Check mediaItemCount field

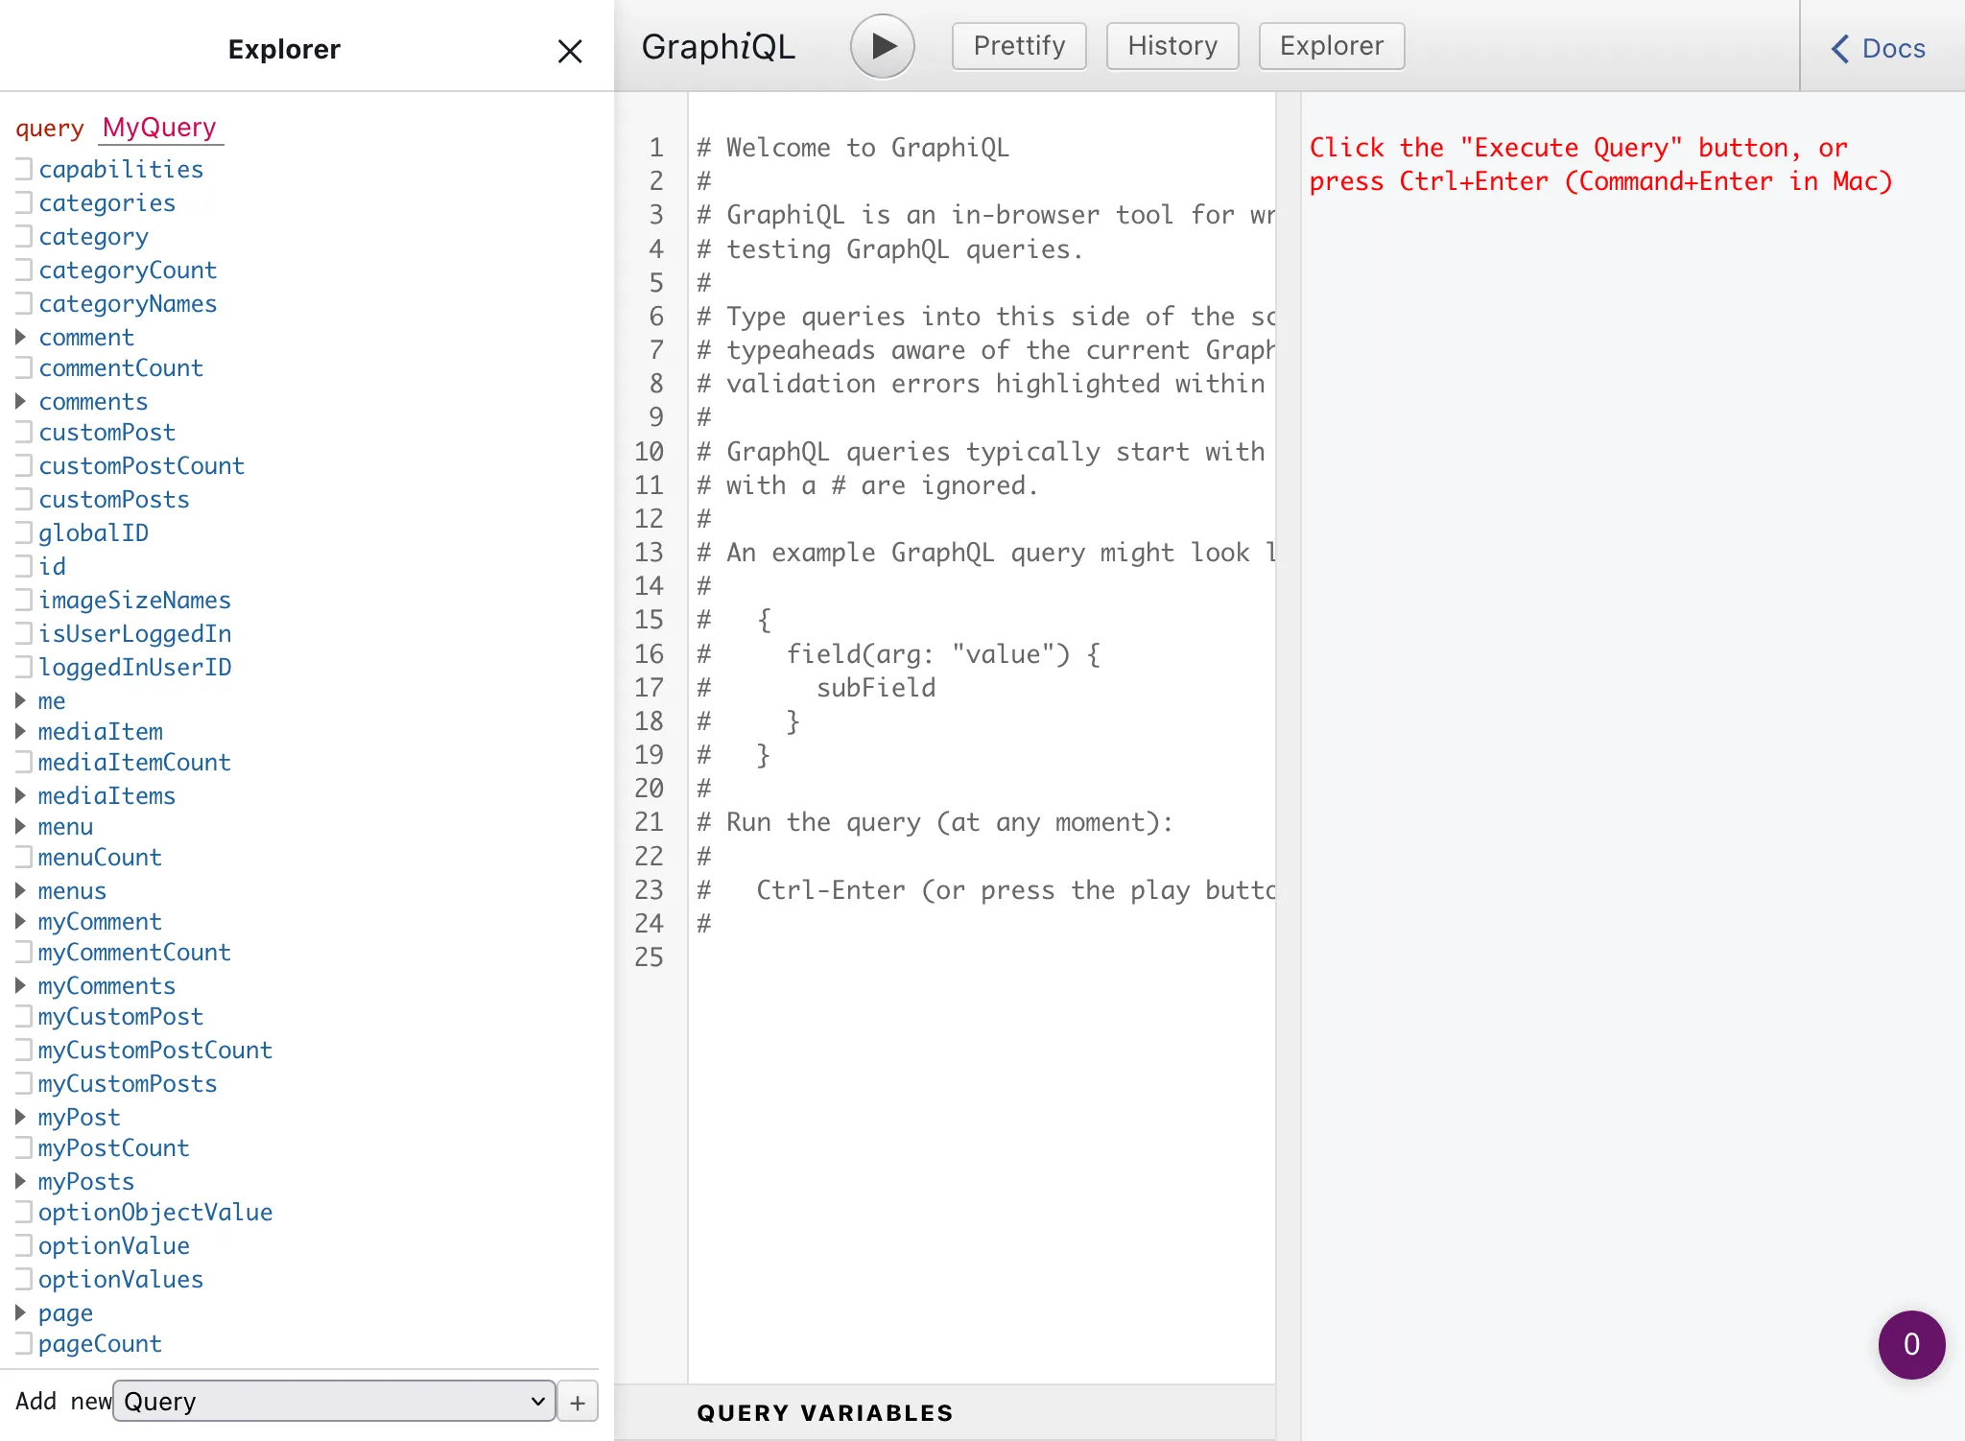[24, 762]
